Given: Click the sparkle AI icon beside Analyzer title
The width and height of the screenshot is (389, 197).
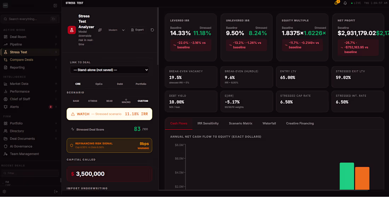Looking at the screenshot, I should (100, 30).
